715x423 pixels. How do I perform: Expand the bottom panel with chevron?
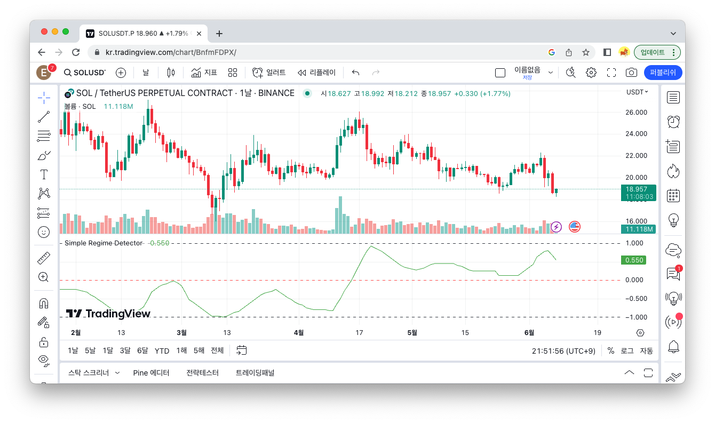tap(629, 372)
